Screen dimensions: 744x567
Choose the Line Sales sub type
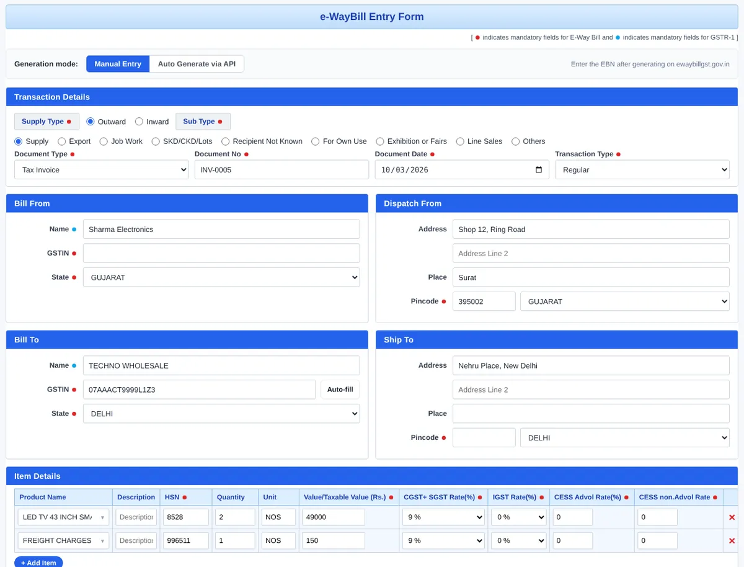tap(460, 141)
